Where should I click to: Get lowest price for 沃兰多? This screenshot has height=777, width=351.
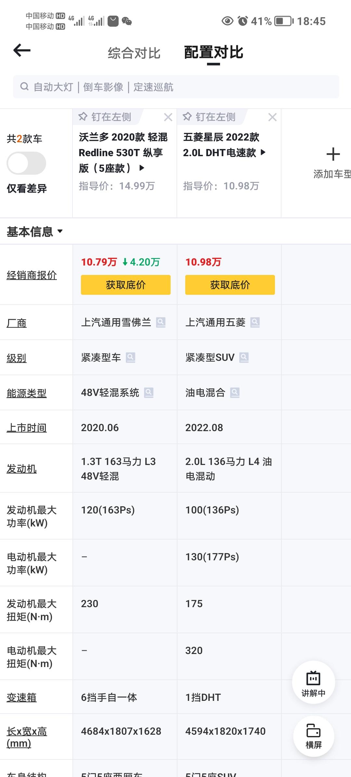tap(125, 285)
